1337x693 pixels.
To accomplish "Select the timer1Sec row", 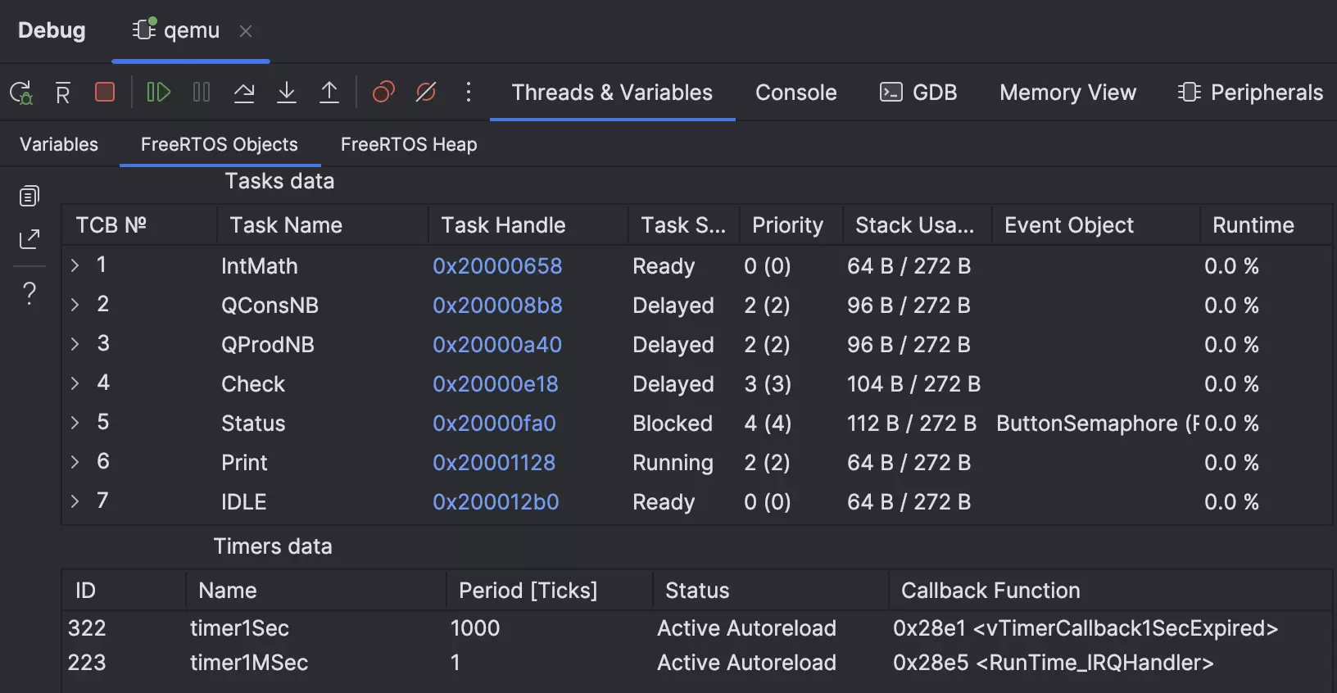I will [x=239, y=628].
